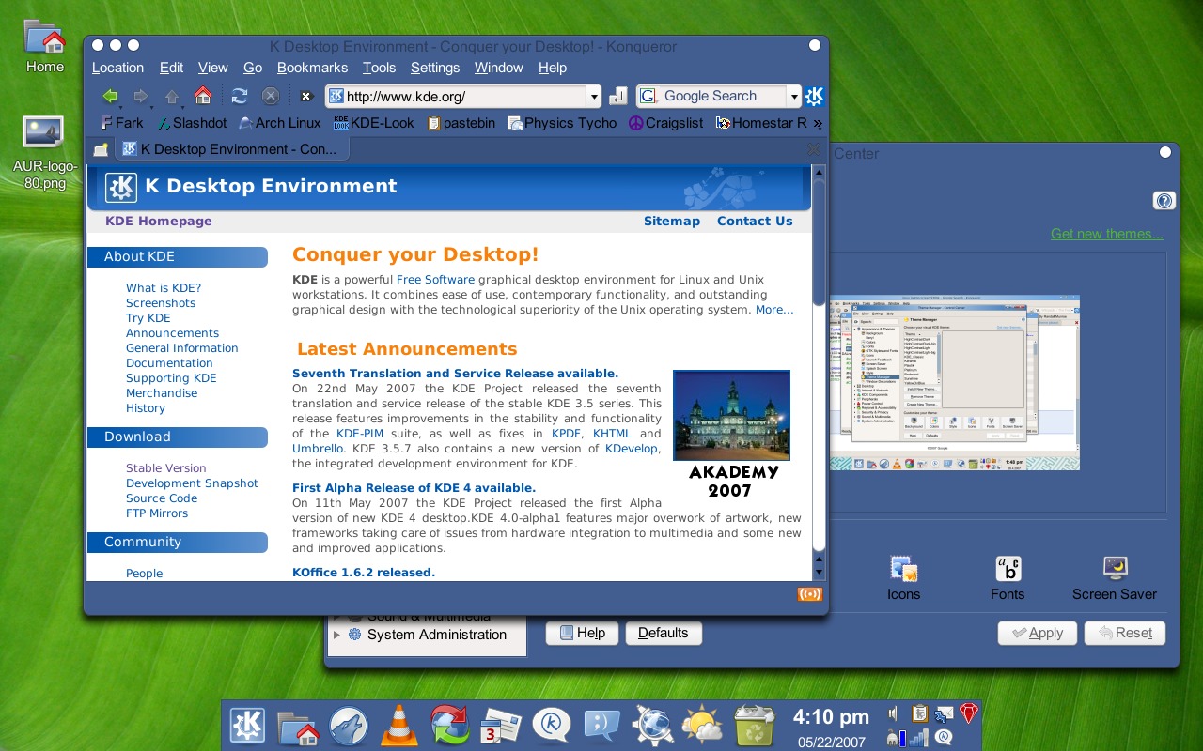Viewport: 1203px width, 751px height.
Task: Go back with the green arrow
Action: tap(110, 96)
